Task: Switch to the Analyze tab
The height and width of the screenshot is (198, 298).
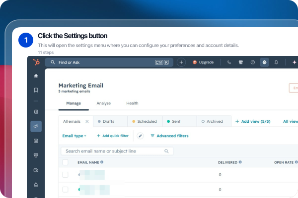Action: 104,103
